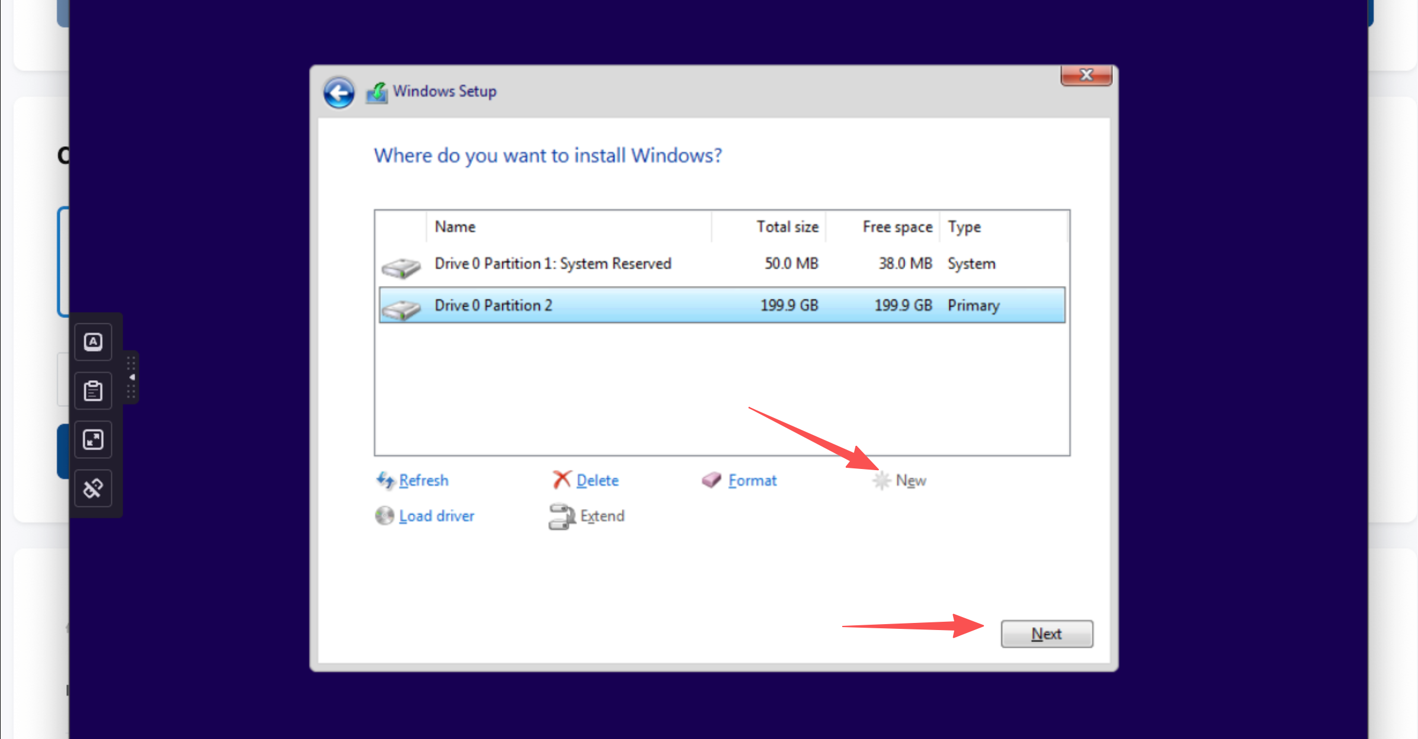Toggle fullscreen from the side toolbar
The width and height of the screenshot is (1418, 739).
[93, 439]
